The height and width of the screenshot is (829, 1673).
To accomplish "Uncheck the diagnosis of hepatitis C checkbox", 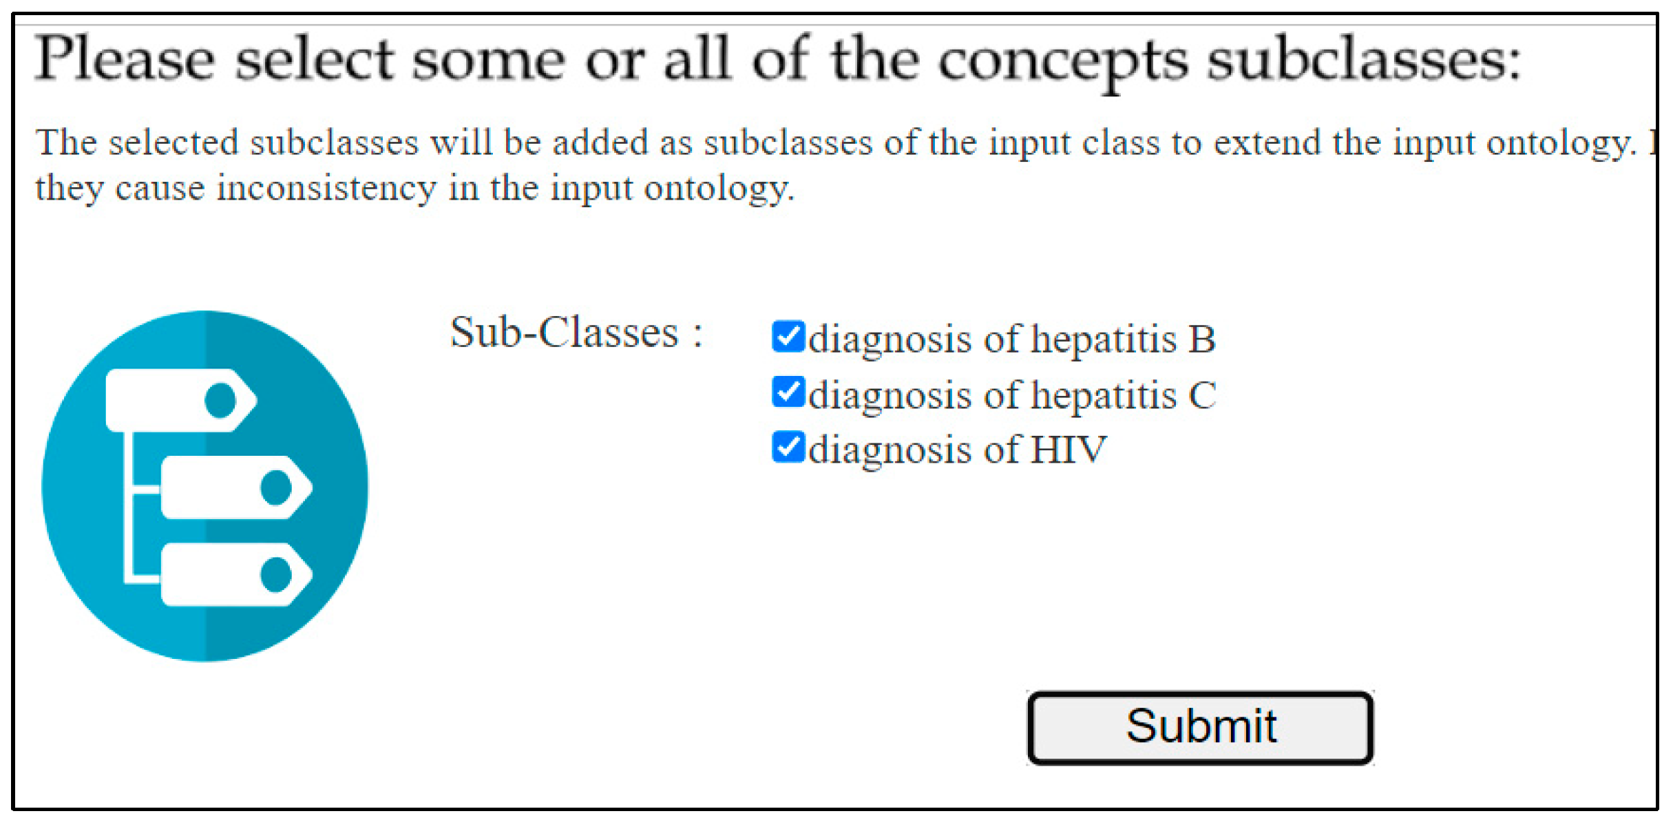I will pos(788,392).
